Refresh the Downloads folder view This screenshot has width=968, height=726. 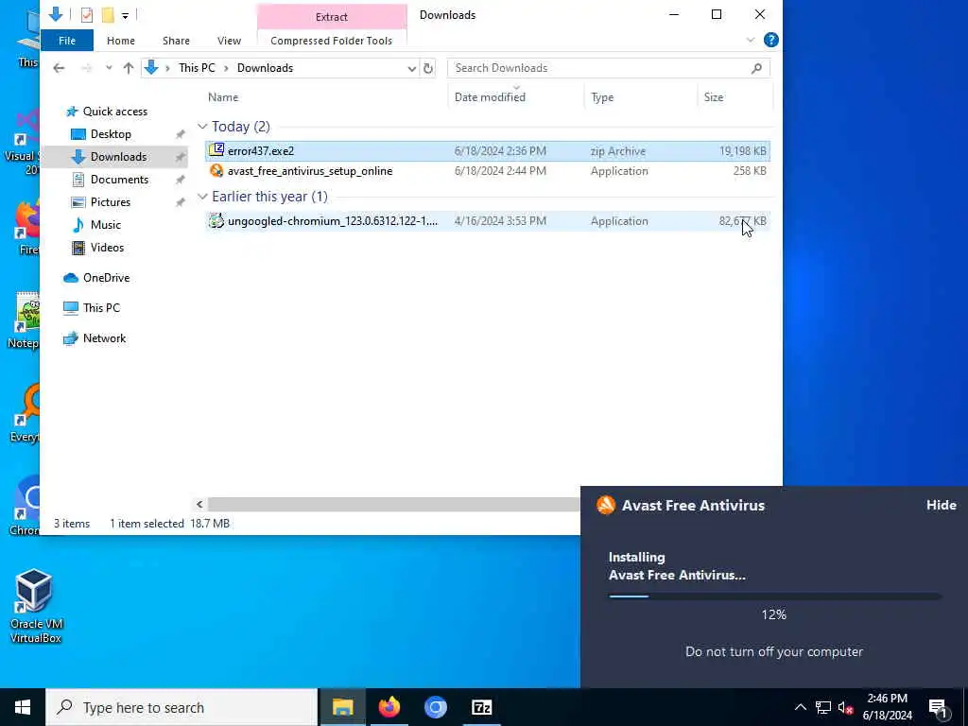point(428,68)
